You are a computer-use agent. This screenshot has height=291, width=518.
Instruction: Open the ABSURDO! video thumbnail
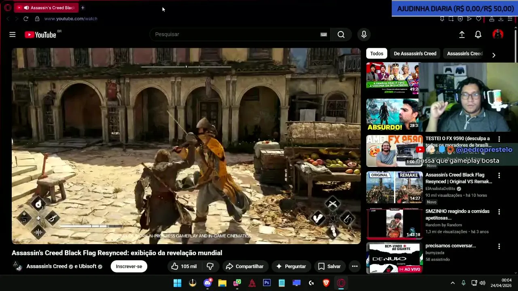393,115
